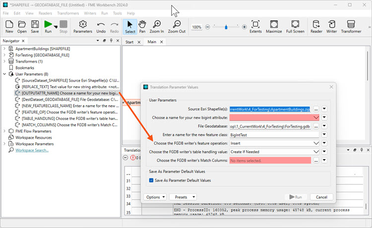The height and width of the screenshot is (228, 372).
Task: Click the translation log back arrow icon
Action: pyautogui.click(x=126, y=158)
